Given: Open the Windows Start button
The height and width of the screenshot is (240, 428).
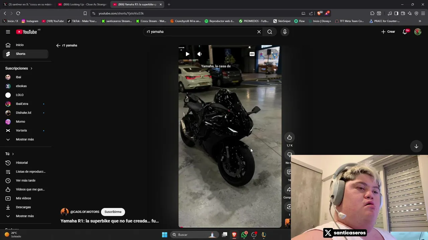Looking at the screenshot, I should pos(165,235).
